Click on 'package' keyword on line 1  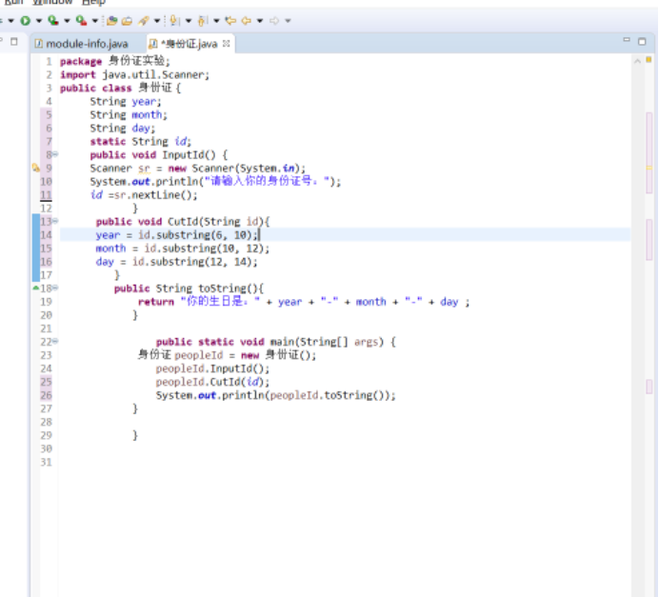pyautogui.click(x=81, y=62)
